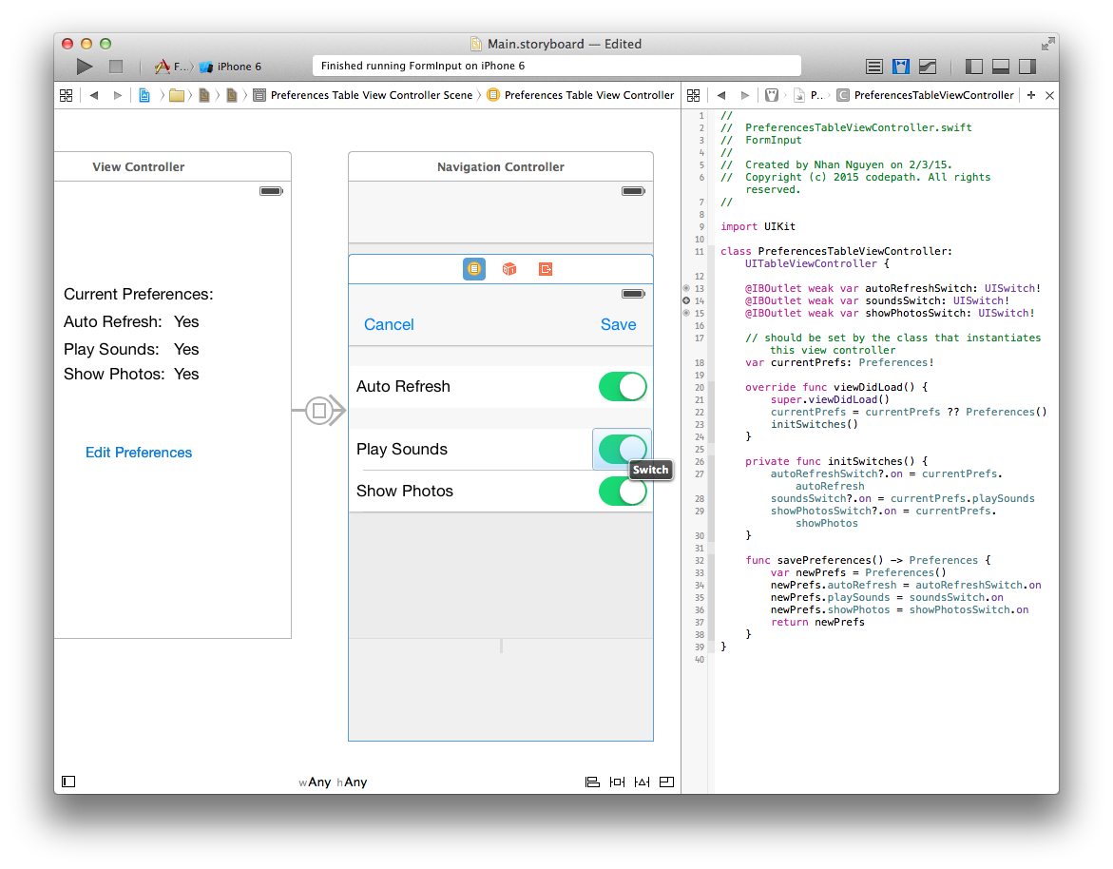Click the showPhotosSwitch outlet connection circle
Screen dimensions: 1113x869
pos(686,313)
